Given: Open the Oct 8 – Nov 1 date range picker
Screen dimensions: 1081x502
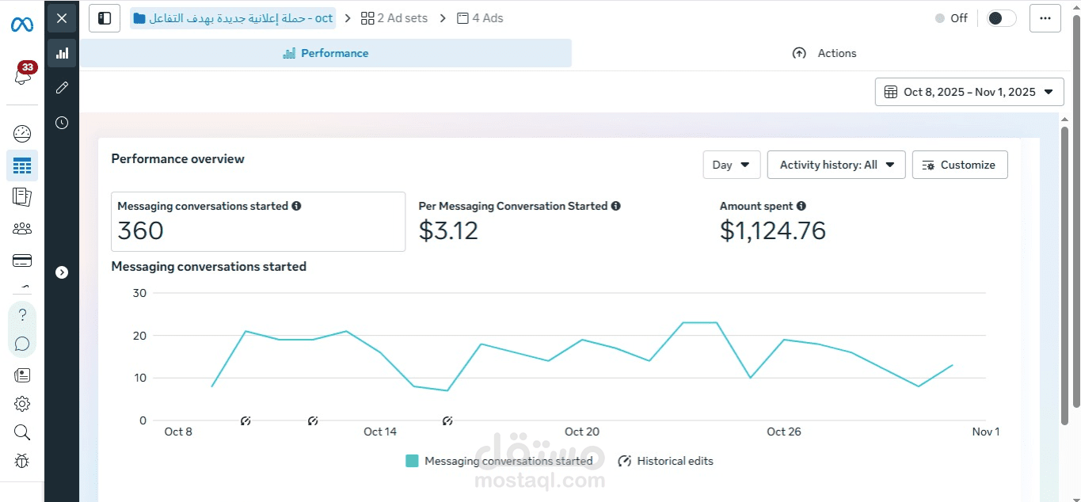Looking at the screenshot, I should tap(969, 92).
